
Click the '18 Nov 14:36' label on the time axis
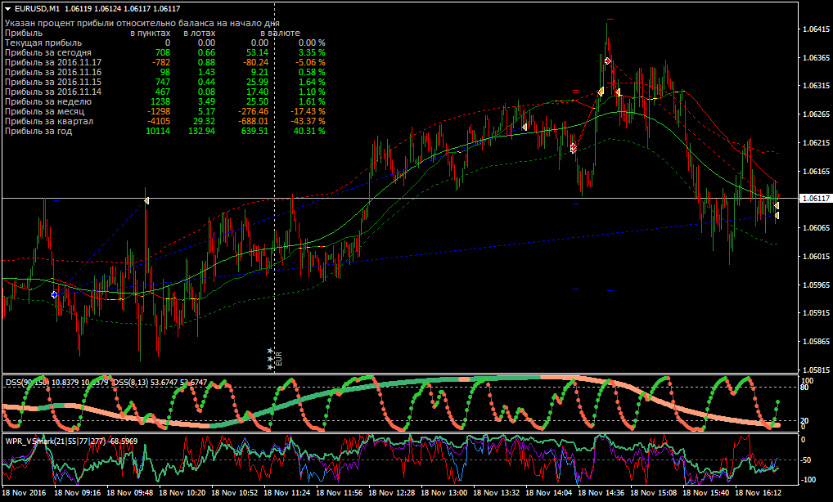click(x=601, y=493)
